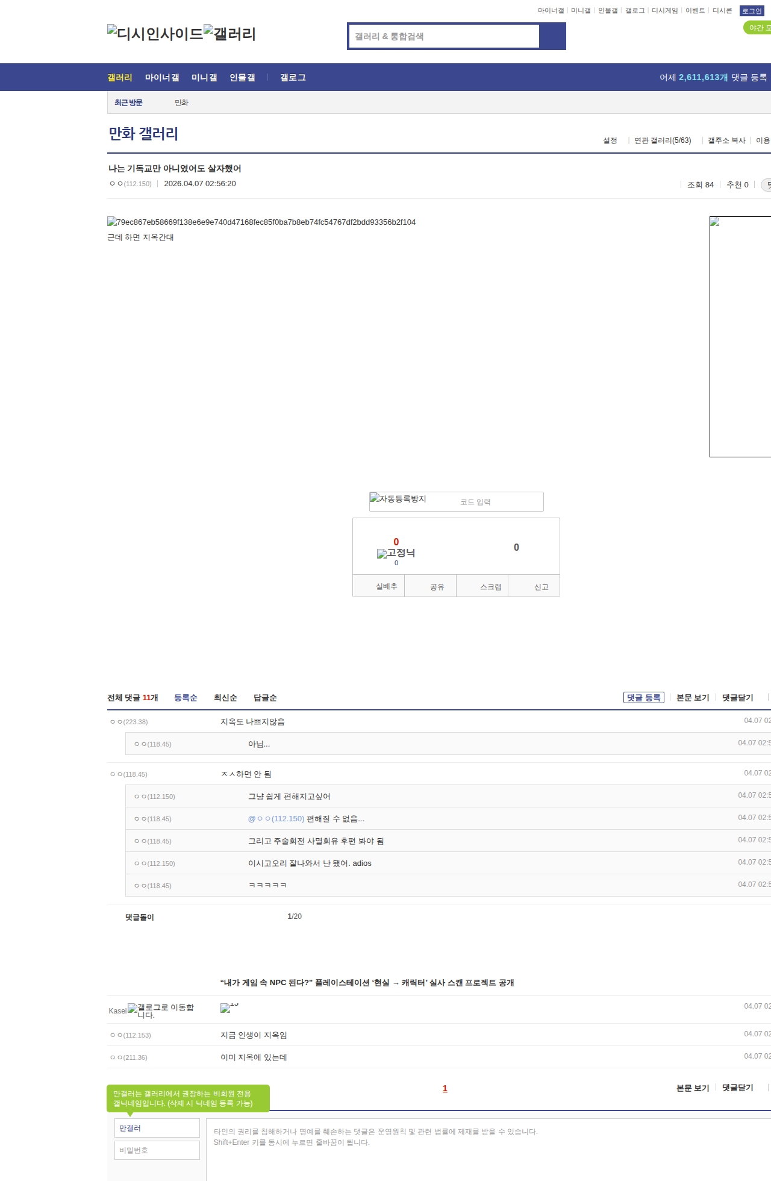Click the 실베추 button
The width and height of the screenshot is (771, 1181).
pos(386,586)
